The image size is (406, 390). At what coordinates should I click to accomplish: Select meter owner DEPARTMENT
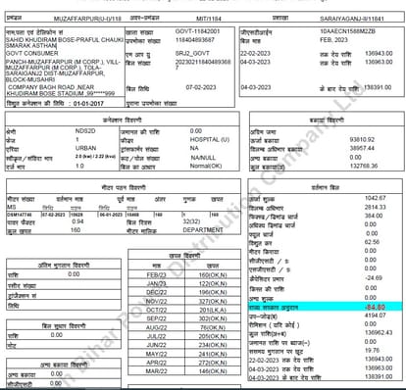click(203, 230)
